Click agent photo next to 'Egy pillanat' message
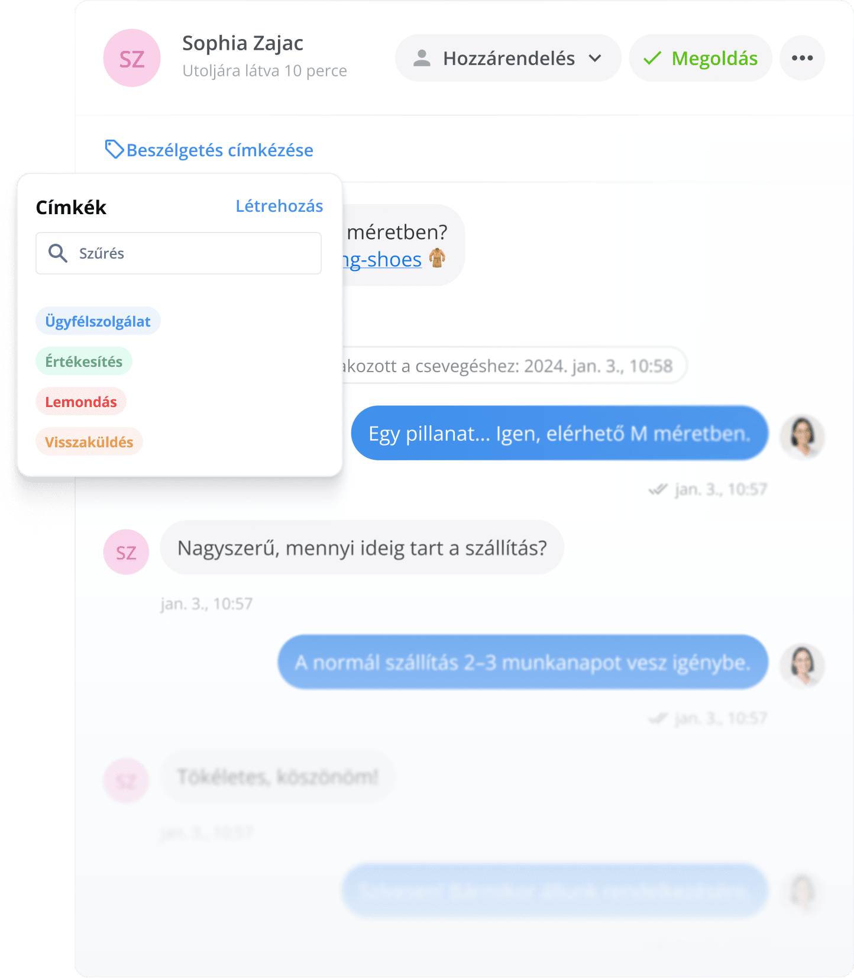The height and width of the screenshot is (978, 854). point(803,437)
